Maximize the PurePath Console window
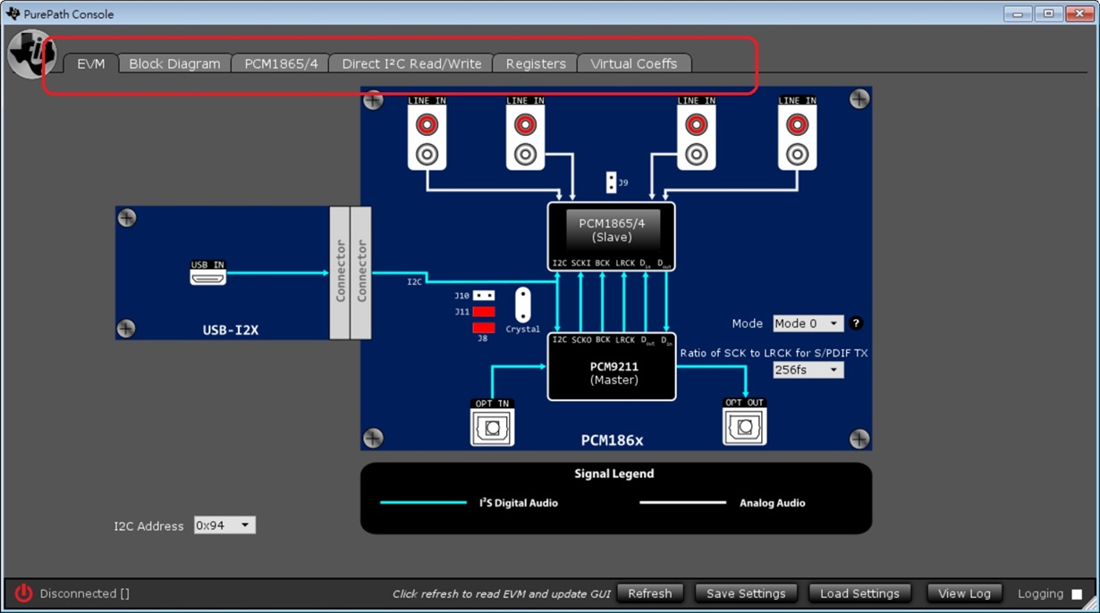The height and width of the screenshot is (613, 1100). (x=1048, y=13)
